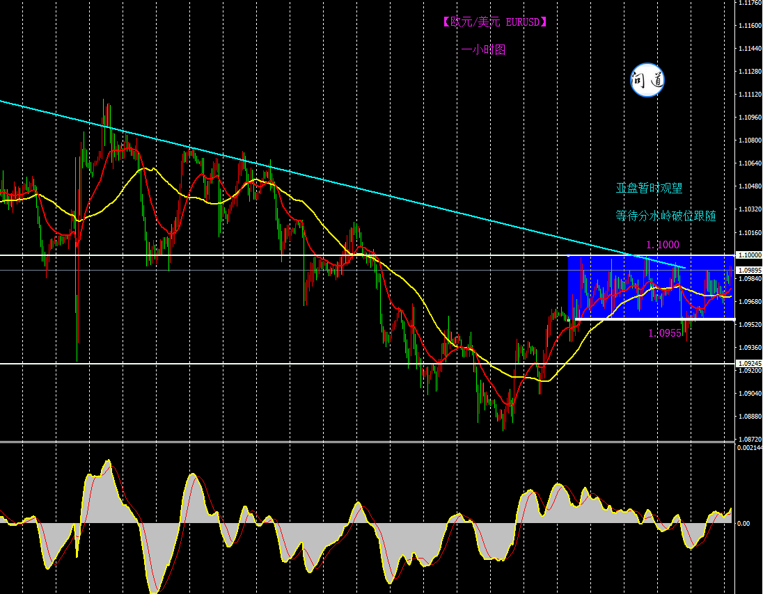Image resolution: width=763 pixels, height=594 pixels.
Task: Click the round 问道 logo
Action: tap(647, 81)
